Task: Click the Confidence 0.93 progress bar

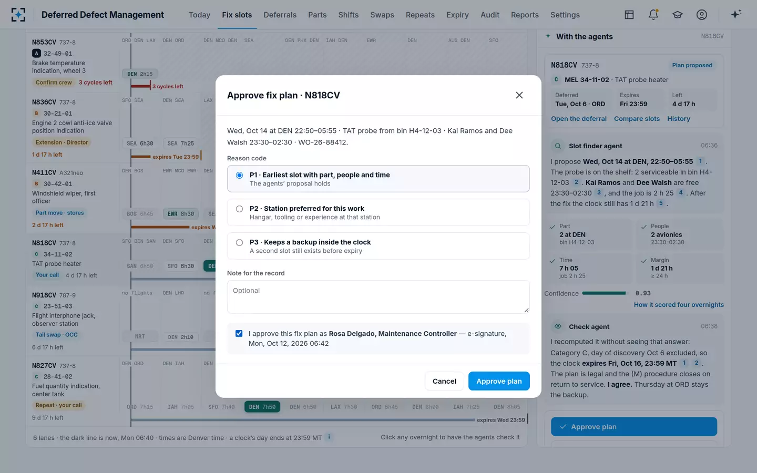Action: click(x=605, y=293)
